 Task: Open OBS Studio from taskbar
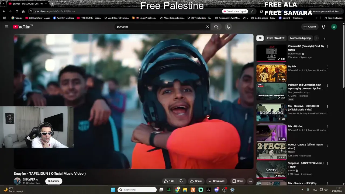[224, 190]
